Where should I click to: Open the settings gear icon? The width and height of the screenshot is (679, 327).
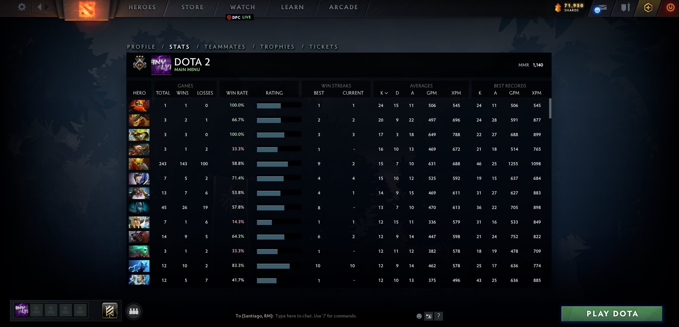(22, 7)
